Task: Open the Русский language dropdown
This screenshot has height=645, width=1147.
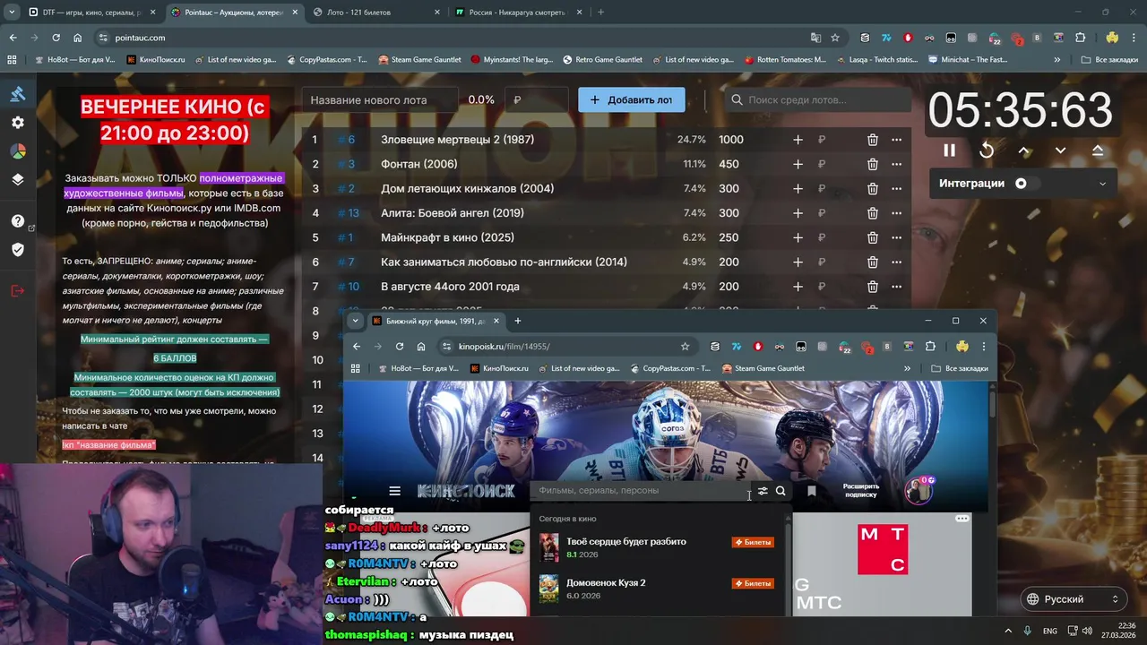Action: point(1074,599)
